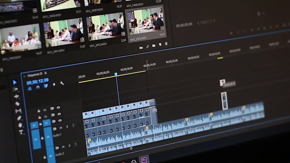Click ruler label 00;00;16;00

(127, 69)
